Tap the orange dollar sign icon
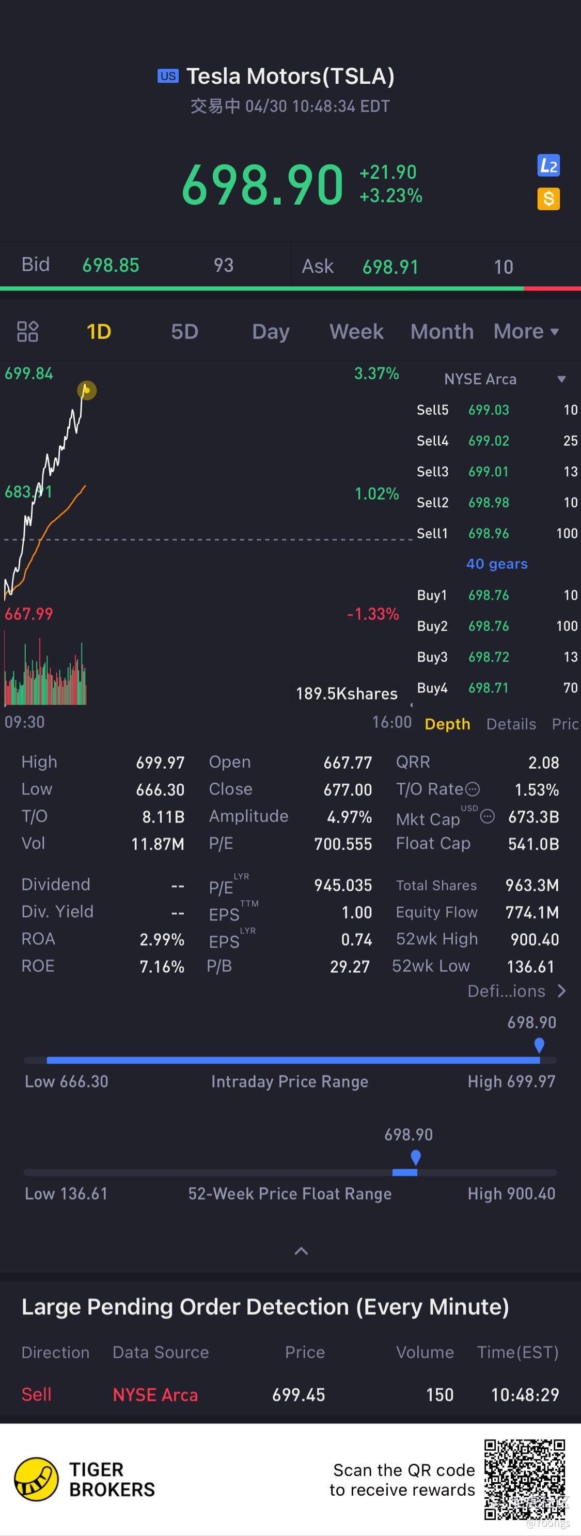 point(548,198)
